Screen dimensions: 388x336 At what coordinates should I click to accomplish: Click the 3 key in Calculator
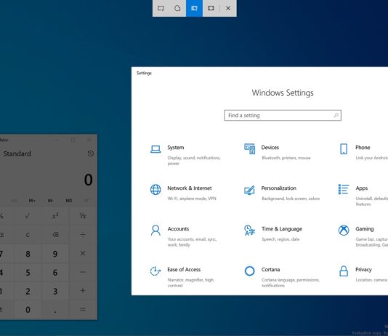[x=55, y=291]
